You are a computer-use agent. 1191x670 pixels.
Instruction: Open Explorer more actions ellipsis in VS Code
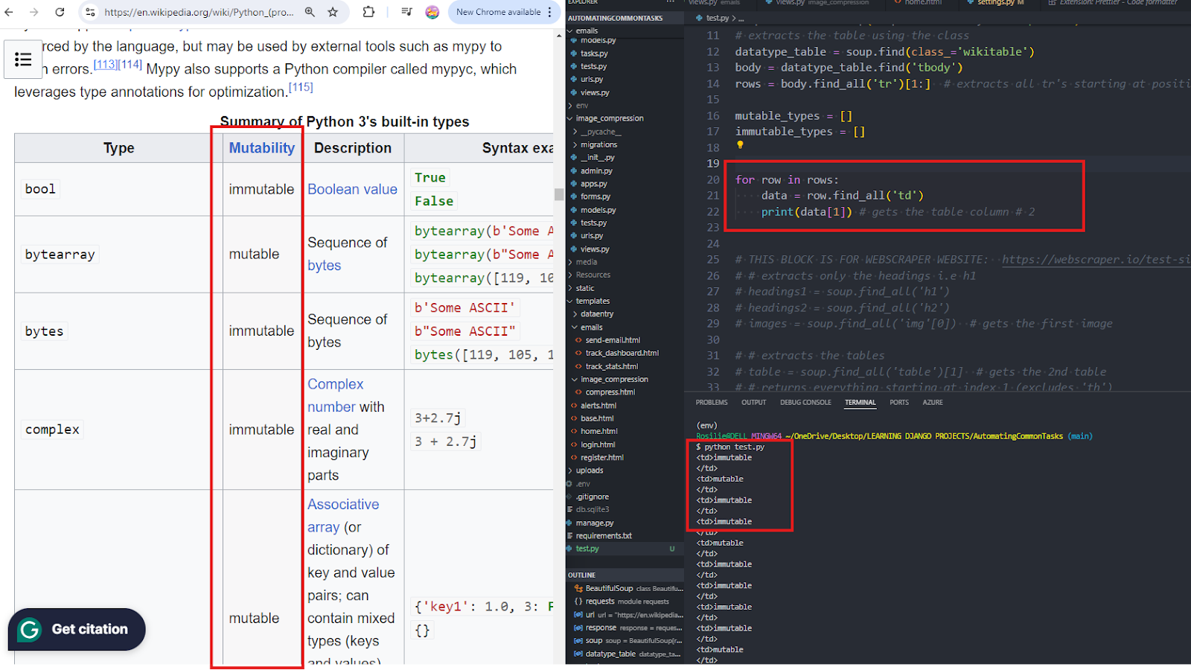coord(670,2)
